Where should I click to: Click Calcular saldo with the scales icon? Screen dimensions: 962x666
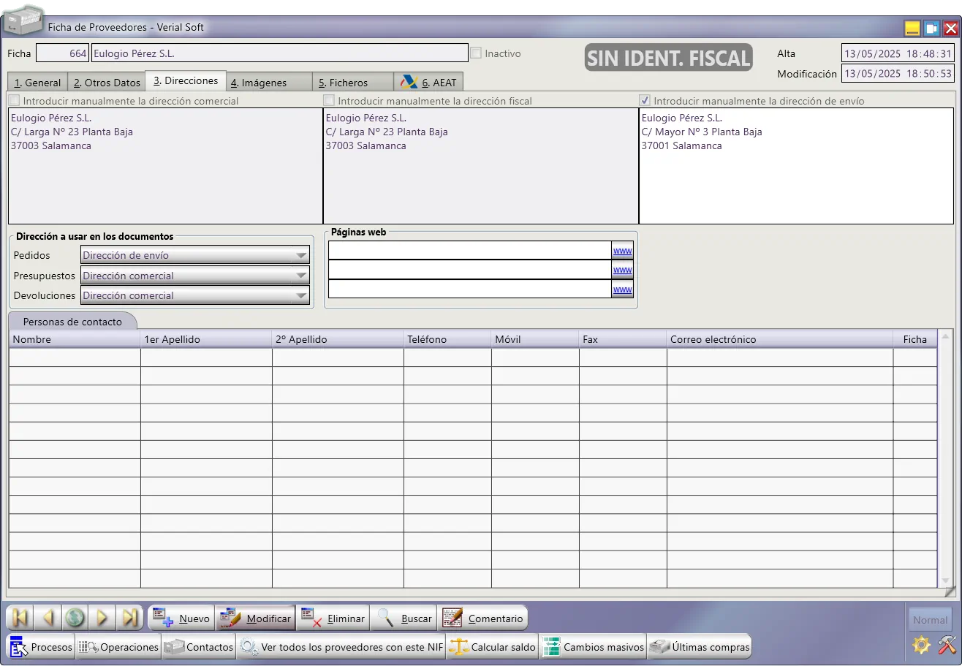coord(493,647)
